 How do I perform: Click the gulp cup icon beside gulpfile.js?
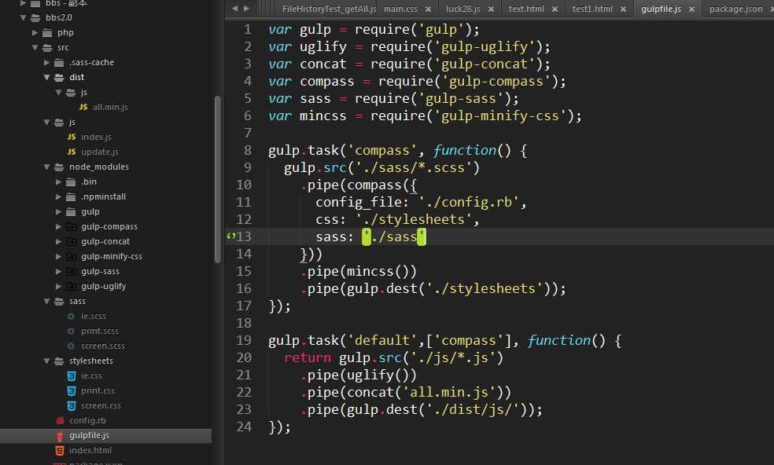pos(60,435)
